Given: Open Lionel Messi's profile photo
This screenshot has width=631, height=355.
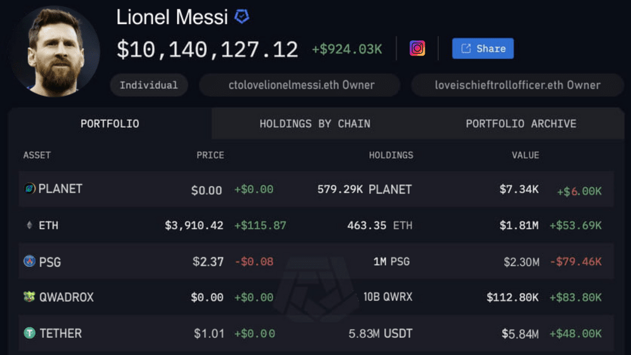Looking at the screenshot, I should (x=55, y=52).
